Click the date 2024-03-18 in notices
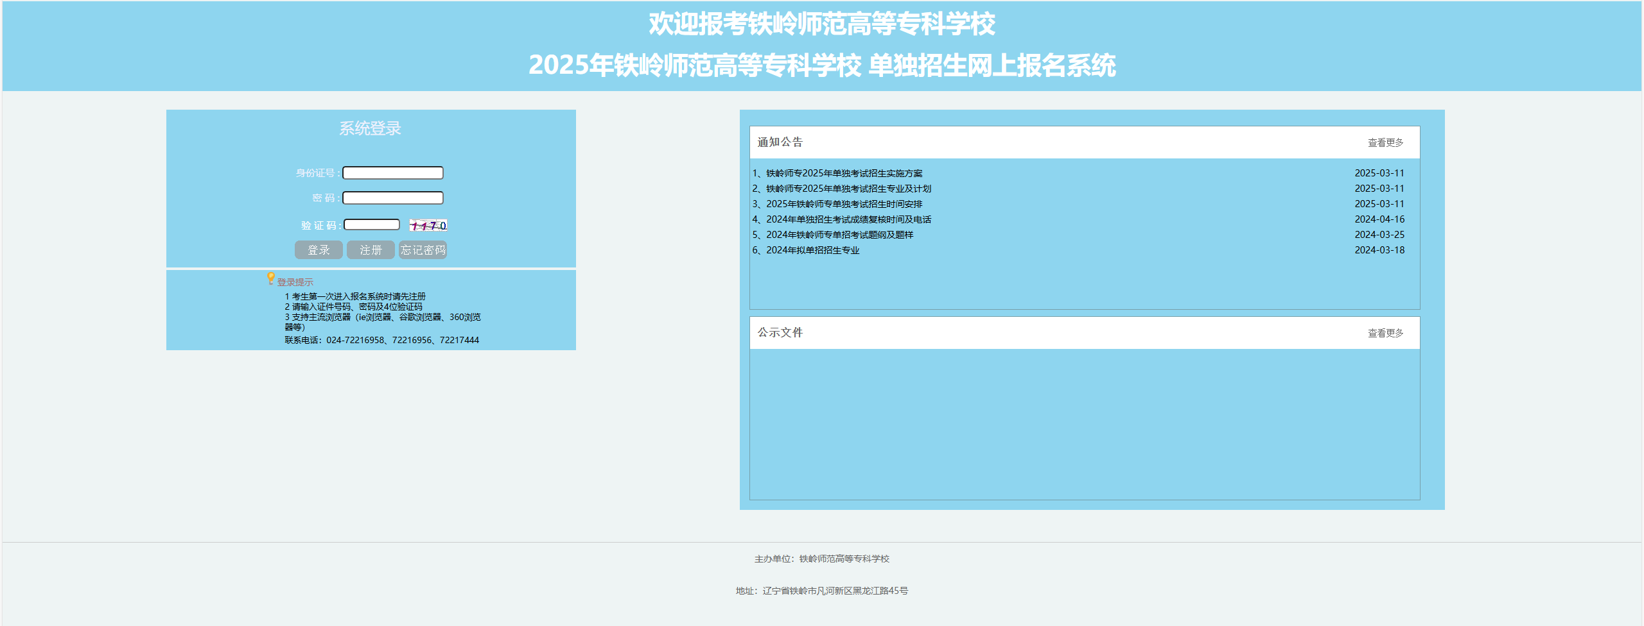The height and width of the screenshot is (626, 1644). pos(1379,250)
